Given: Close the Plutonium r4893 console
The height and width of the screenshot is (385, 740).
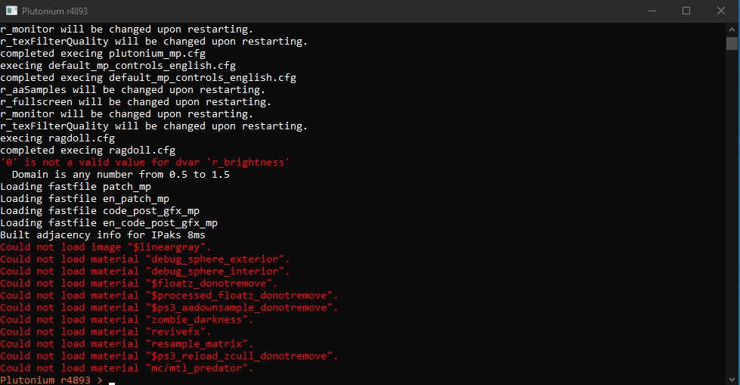Looking at the screenshot, I should (720, 11).
